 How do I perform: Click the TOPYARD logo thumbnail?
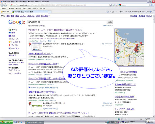coord(37,106)
